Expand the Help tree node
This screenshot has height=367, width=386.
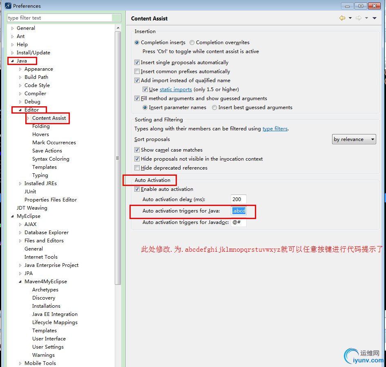click(x=12, y=45)
